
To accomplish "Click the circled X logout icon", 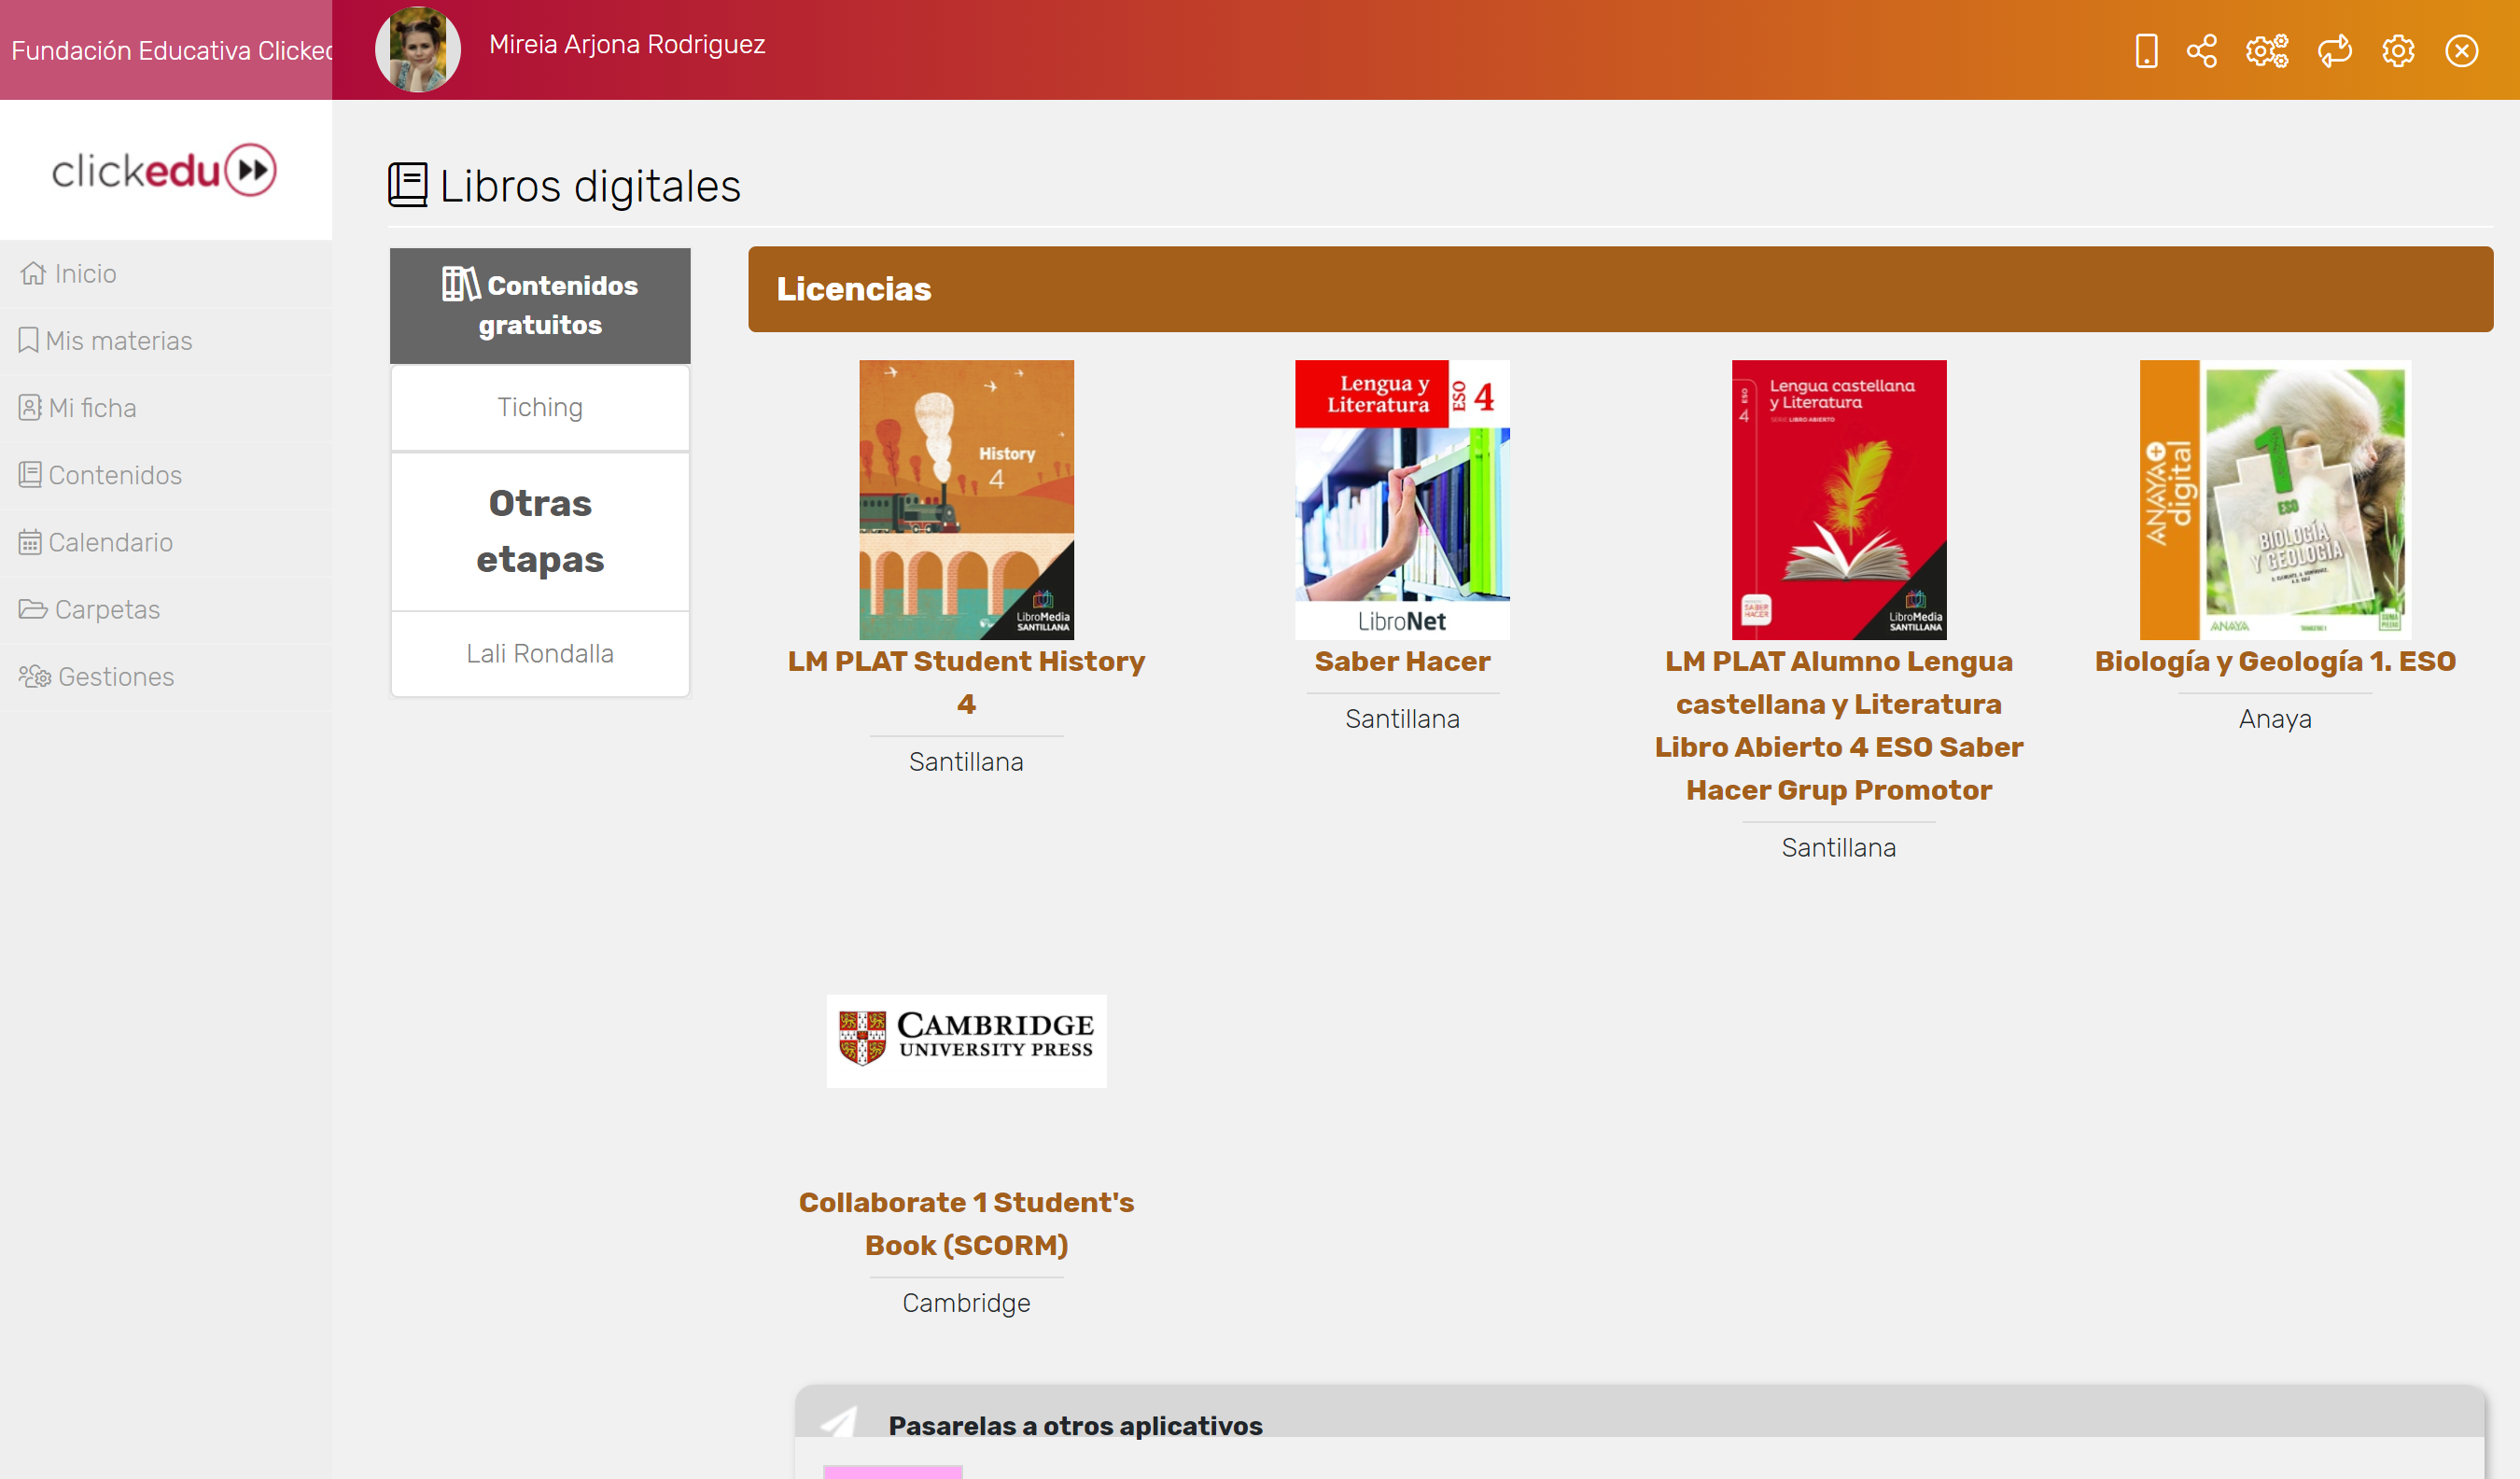I will click(2461, 50).
